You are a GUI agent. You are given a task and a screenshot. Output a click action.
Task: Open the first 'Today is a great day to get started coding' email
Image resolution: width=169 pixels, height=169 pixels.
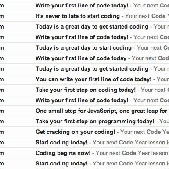click(92, 27)
